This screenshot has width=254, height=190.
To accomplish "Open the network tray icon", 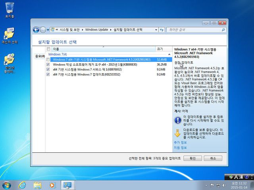I will click(x=218, y=185).
